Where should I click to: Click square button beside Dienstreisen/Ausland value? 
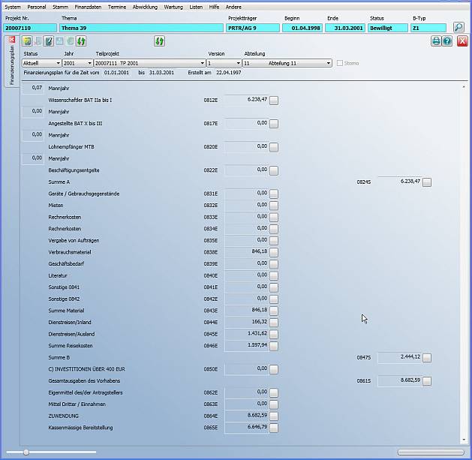coord(274,334)
